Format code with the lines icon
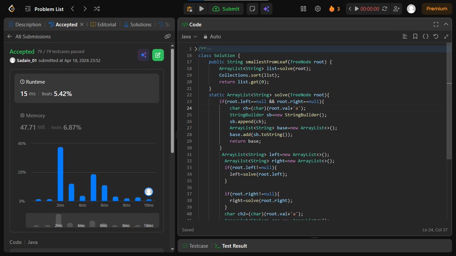Screen dimensions: 456x256 point(405,36)
